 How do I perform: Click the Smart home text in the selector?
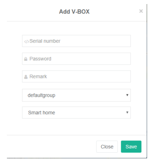41,113
